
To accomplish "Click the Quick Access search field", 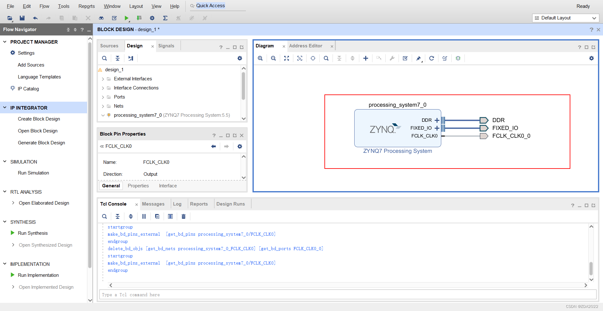I will click(217, 6).
